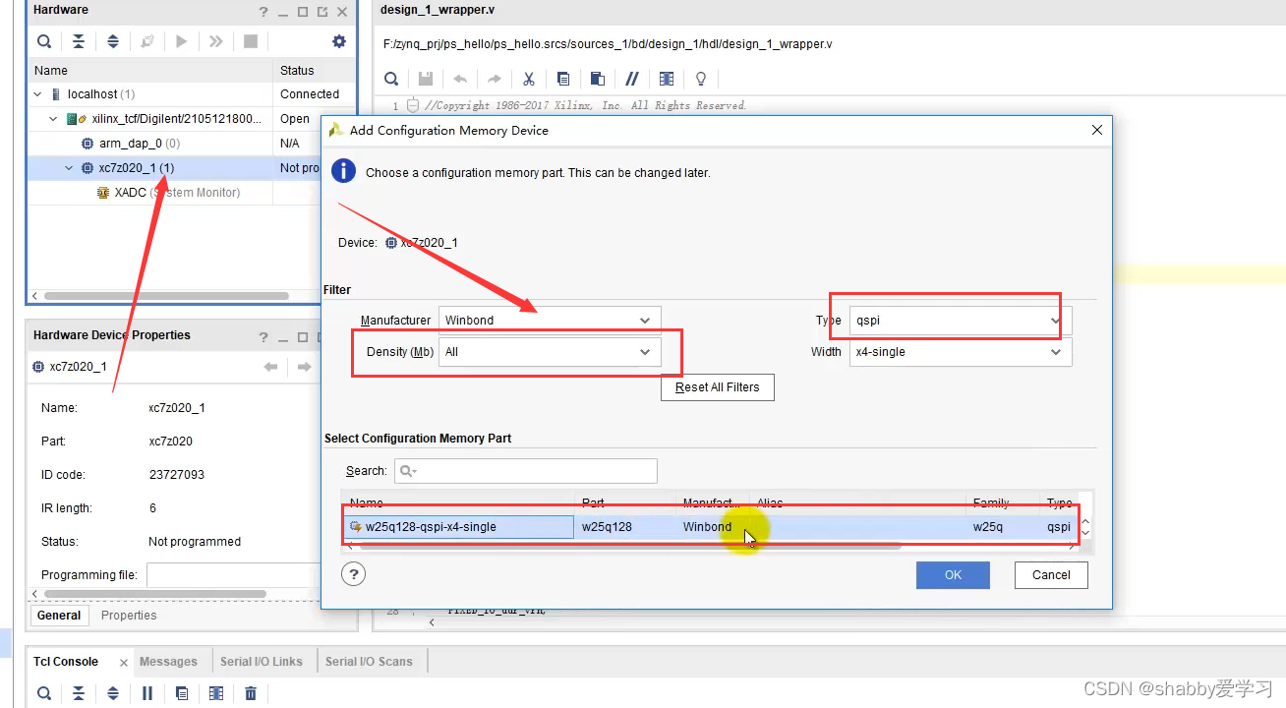The image size is (1286, 708).
Task: Collapse all in Hardware panel toolbar
Action: pos(79,41)
